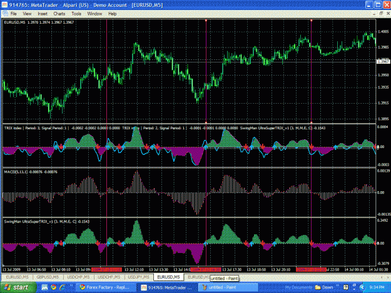Switch to untitled - Paint taskbar button
The image size is (391, 293).
pyautogui.click(x=228, y=287)
